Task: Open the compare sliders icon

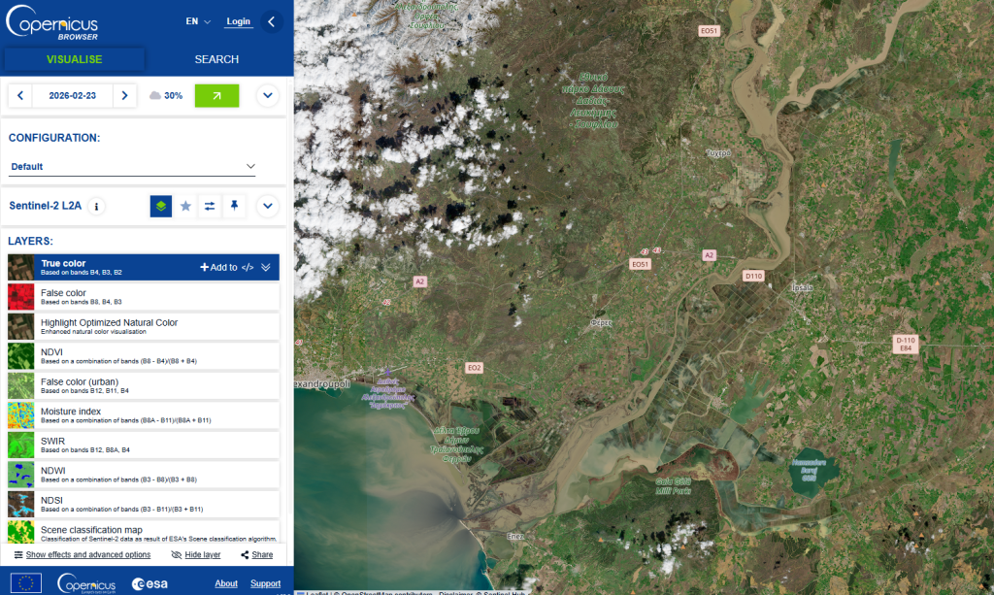Action: pyautogui.click(x=210, y=207)
